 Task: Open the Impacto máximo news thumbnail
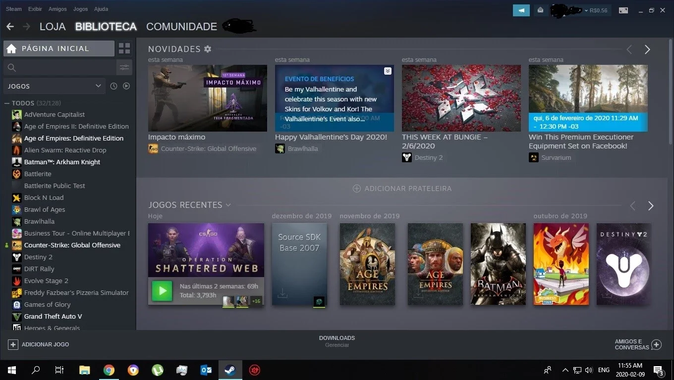208,98
